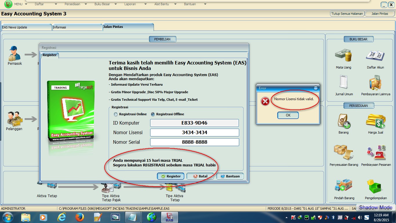Expand Persediaan dropdown arrow
396x223 pixels.
coord(86,4)
